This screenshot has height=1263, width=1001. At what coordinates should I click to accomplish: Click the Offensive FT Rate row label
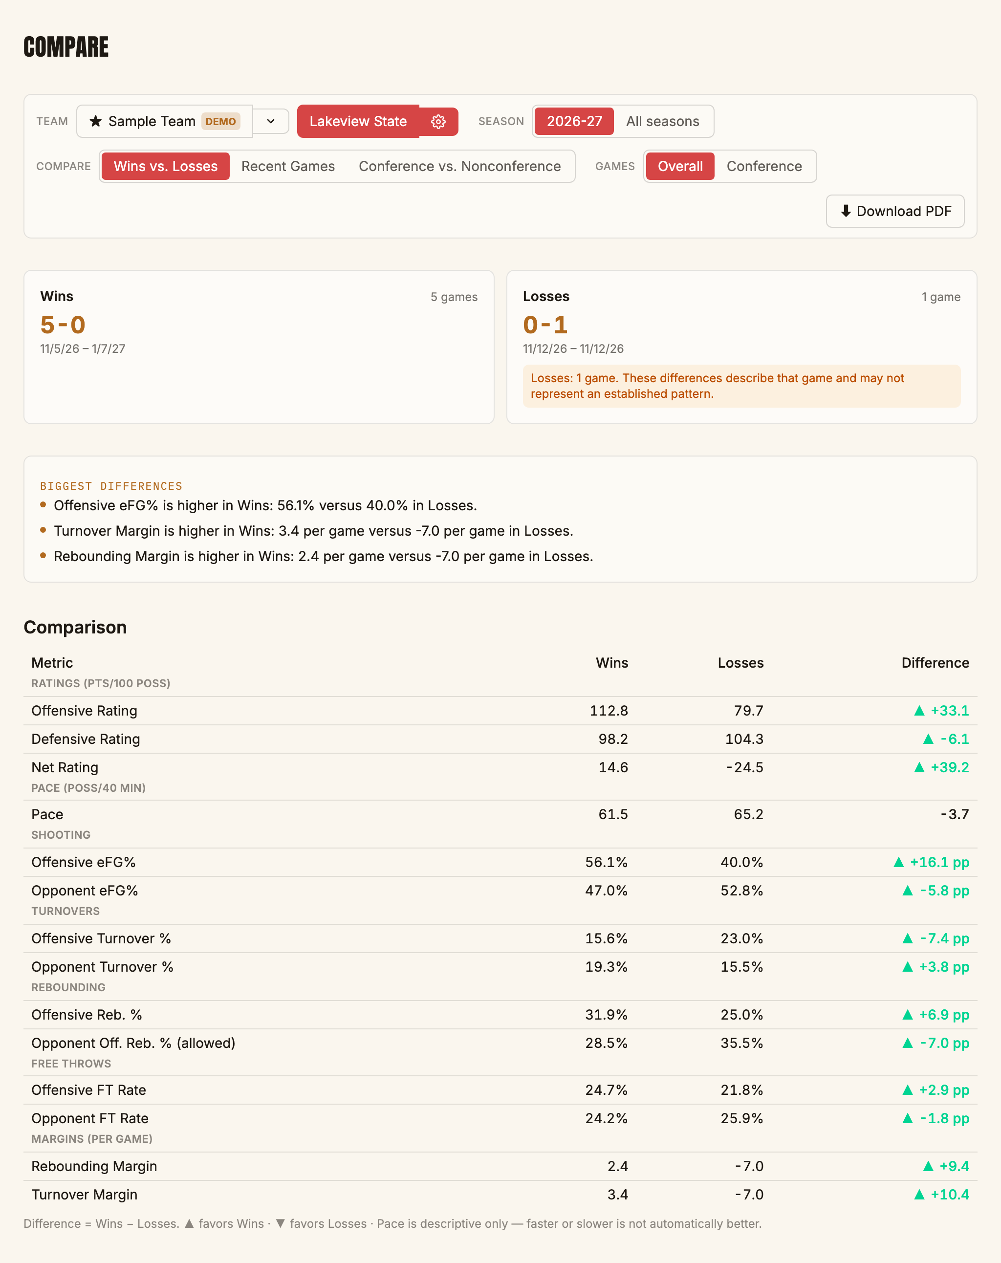[x=89, y=1090]
